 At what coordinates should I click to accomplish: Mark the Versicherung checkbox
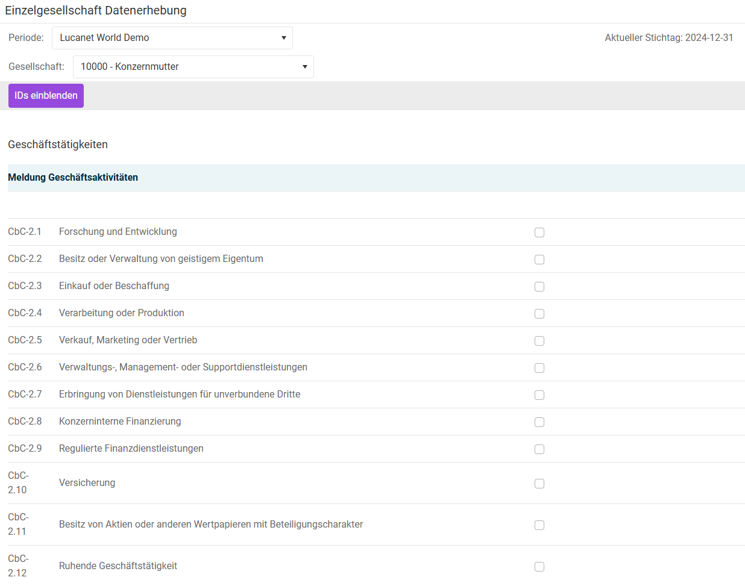click(x=539, y=484)
